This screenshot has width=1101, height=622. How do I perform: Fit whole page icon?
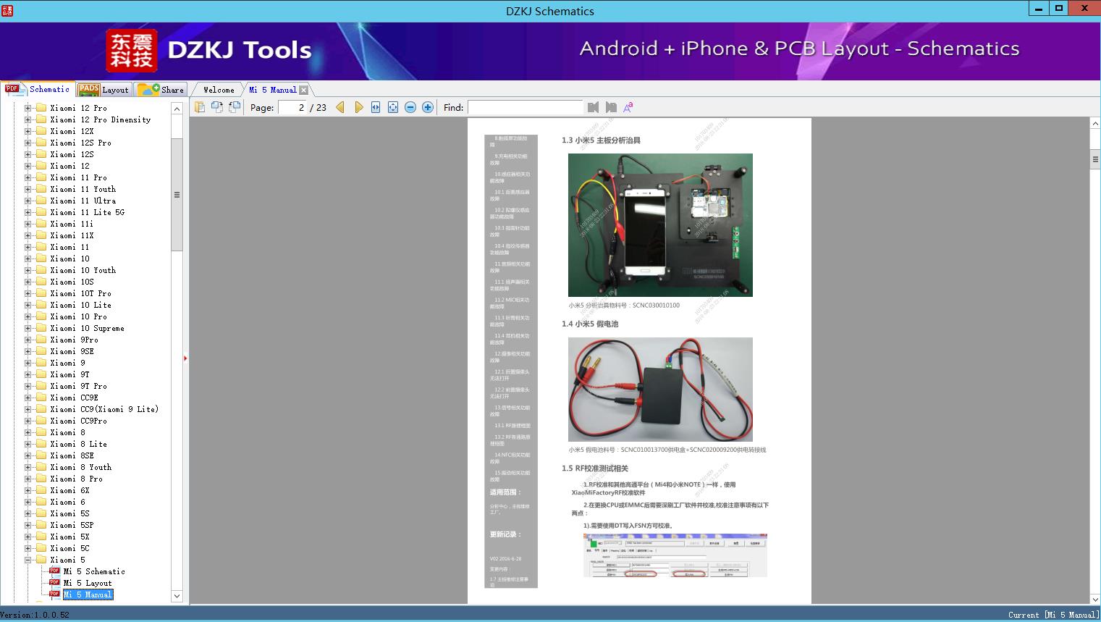coord(393,107)
